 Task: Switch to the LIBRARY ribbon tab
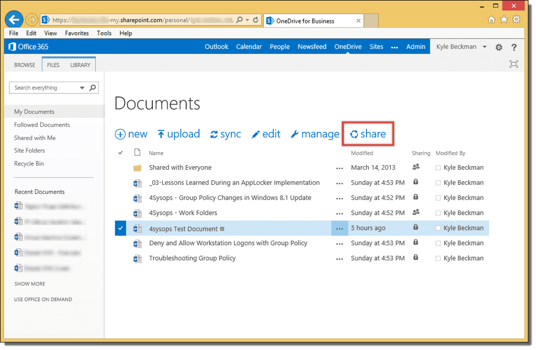80,65
